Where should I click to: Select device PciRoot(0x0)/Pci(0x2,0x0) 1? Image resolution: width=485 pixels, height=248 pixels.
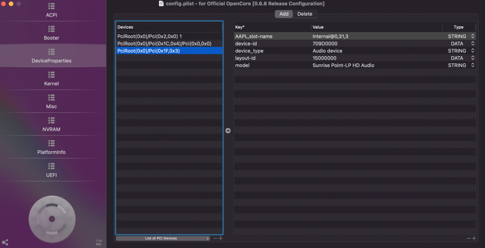tap(169, 36)
